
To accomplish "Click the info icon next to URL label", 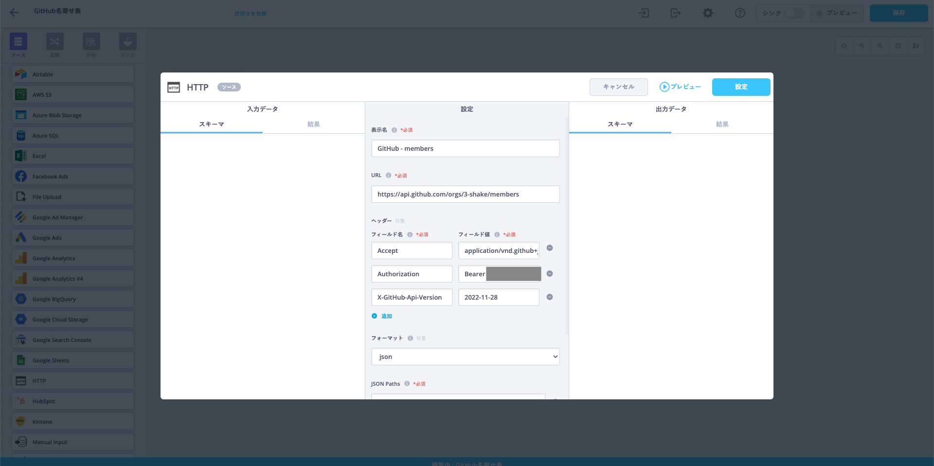I will coord(388,176).
